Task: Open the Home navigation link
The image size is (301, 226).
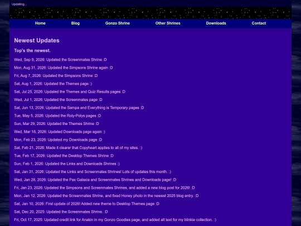Action: tap(40, 23)
